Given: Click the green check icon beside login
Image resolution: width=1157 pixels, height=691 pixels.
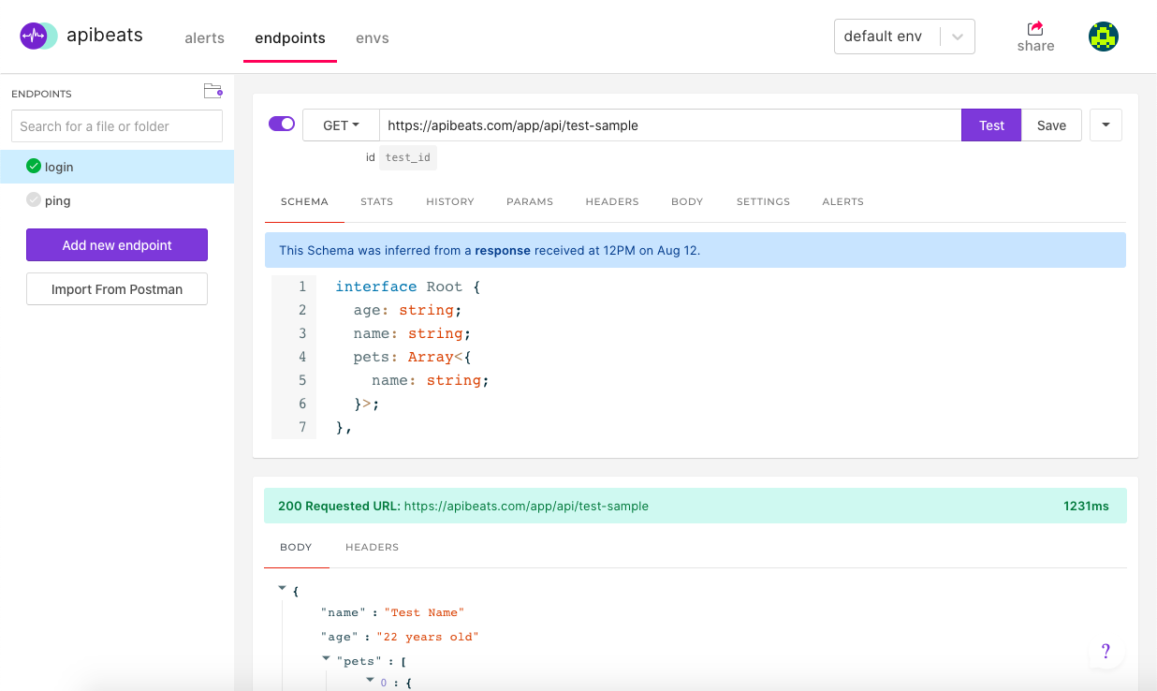Looking at the screenshot, I should [x=34, y=167].
